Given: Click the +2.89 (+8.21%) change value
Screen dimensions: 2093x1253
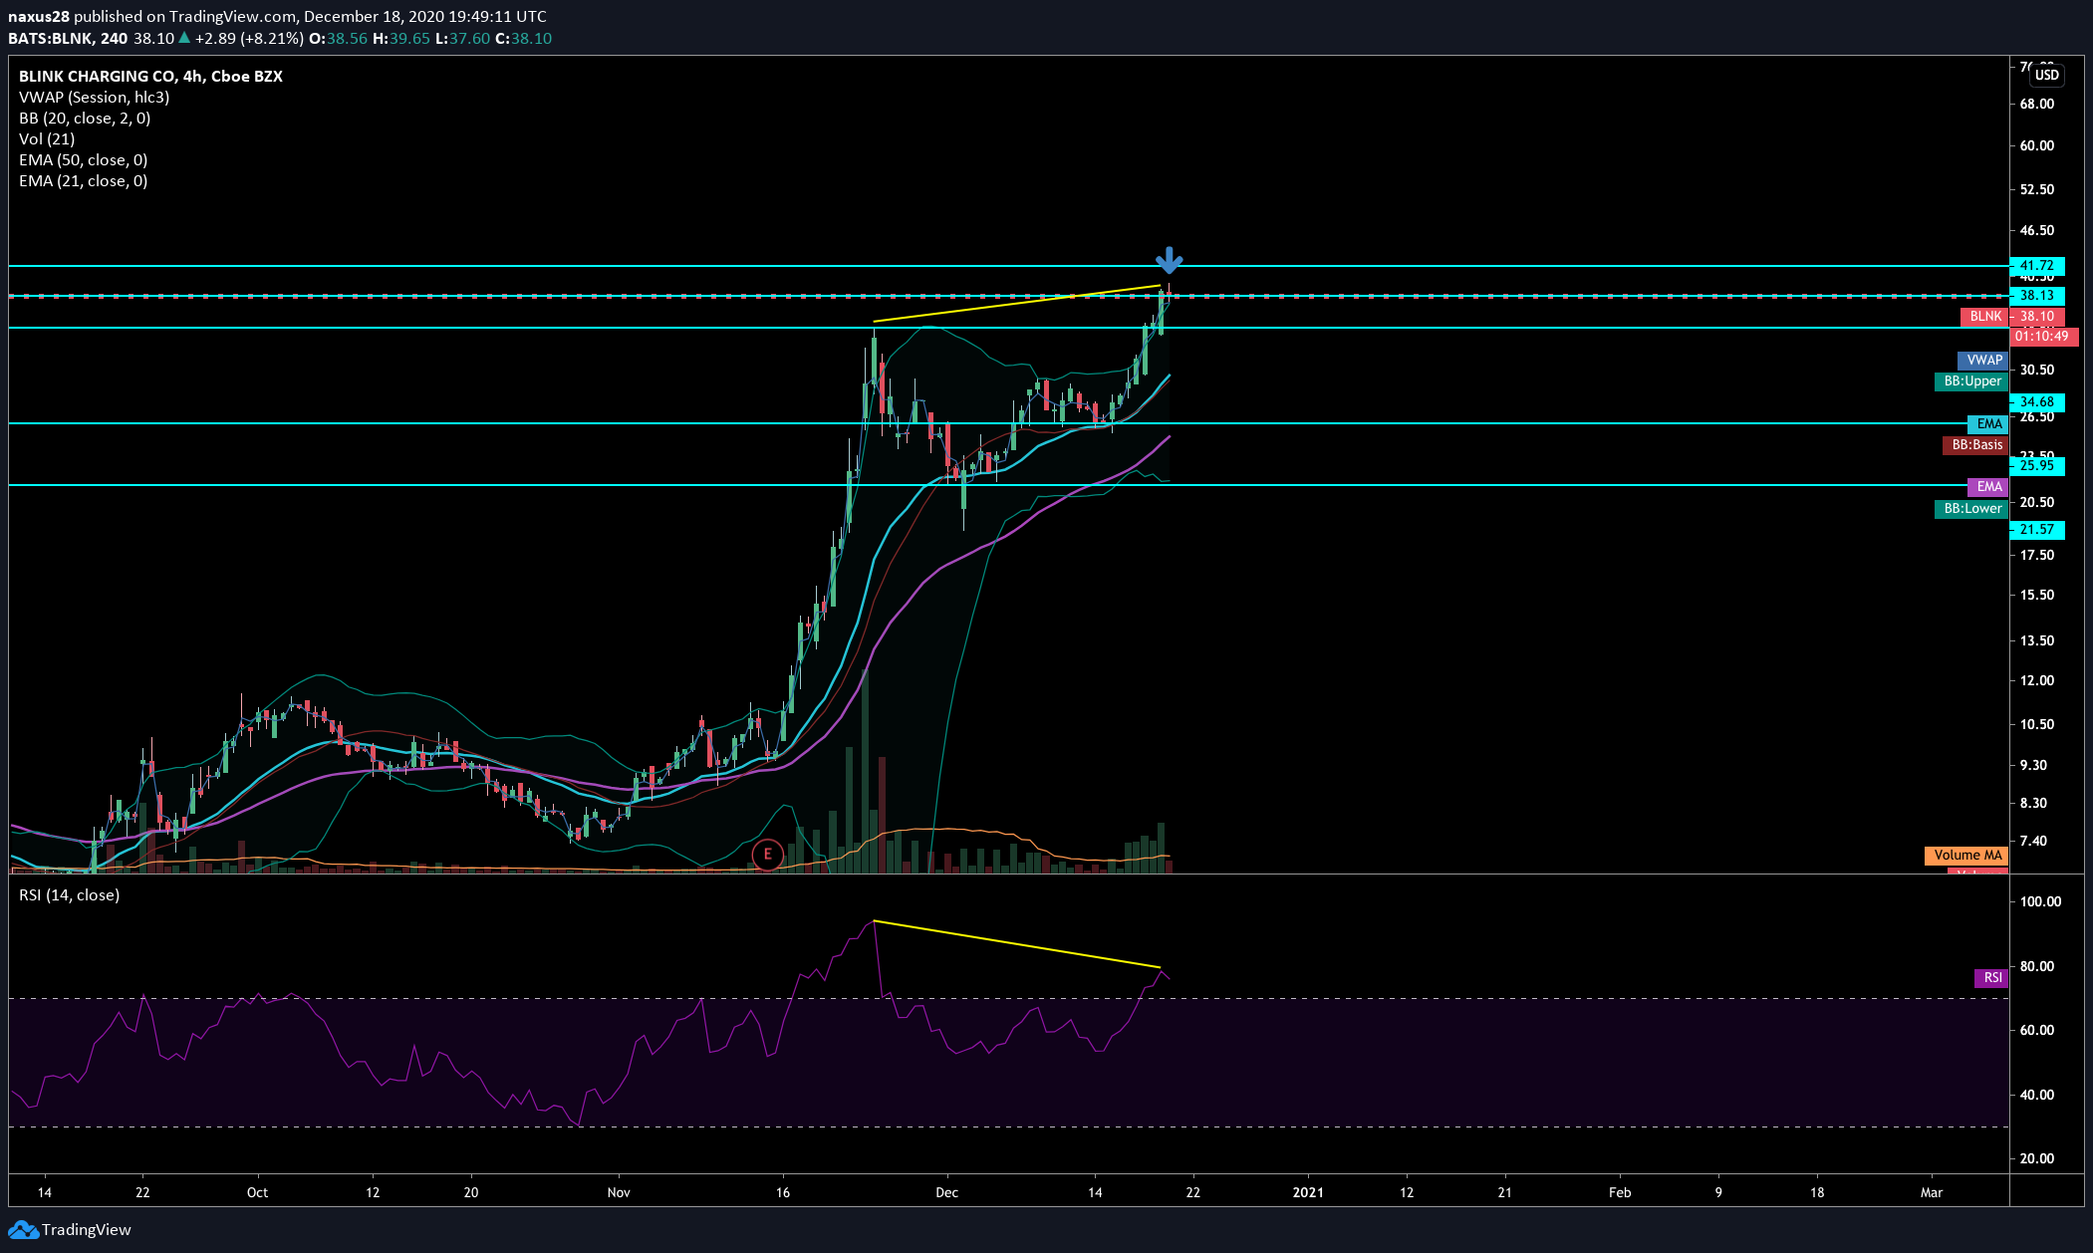Looking at the screenshot, I should tap(249, 38).
